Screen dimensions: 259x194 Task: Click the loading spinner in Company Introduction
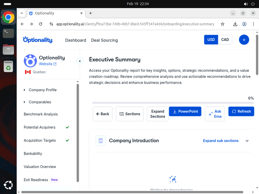[x=173, y=179]
